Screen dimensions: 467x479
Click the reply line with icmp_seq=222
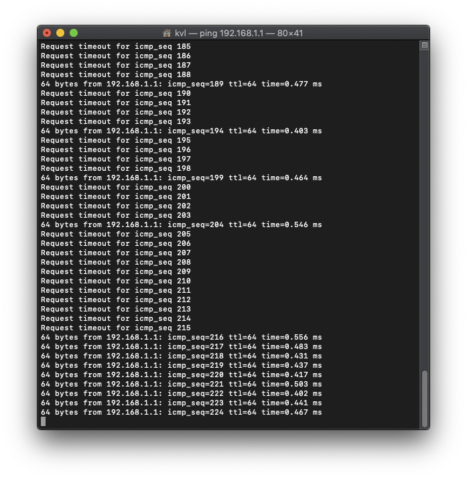[x=182, y=393]
